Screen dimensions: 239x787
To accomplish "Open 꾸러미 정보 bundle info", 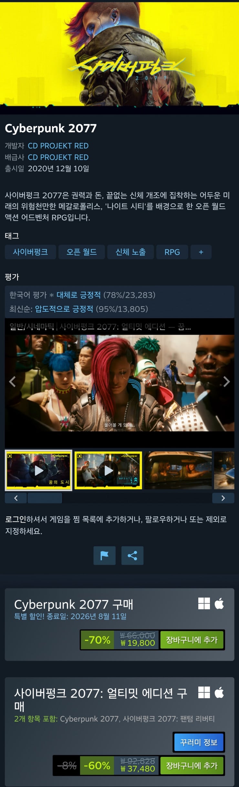I will [199, 742].
